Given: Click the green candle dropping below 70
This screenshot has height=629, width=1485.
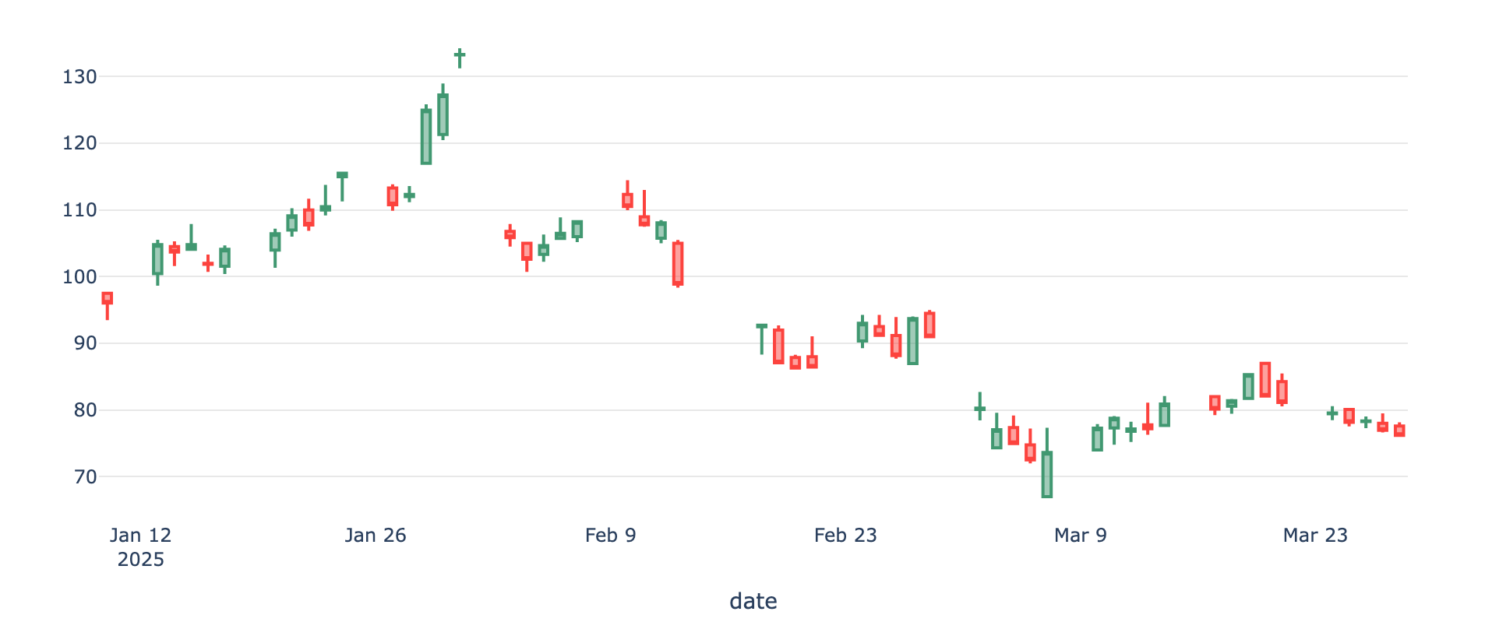Looking at the screenshot, I should point(1047,474).
